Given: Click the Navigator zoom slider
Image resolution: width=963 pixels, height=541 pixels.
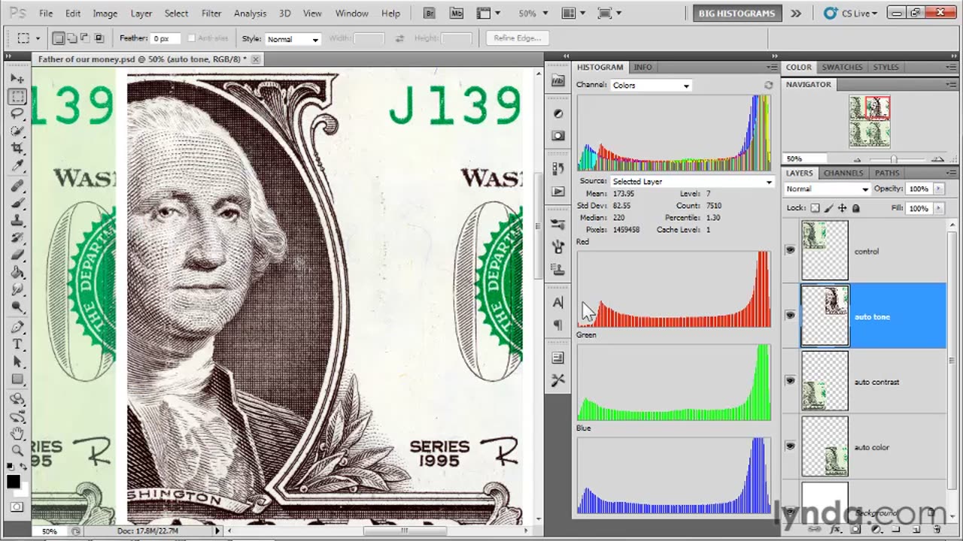Looking at the screenshot, I should pos(894,159).
